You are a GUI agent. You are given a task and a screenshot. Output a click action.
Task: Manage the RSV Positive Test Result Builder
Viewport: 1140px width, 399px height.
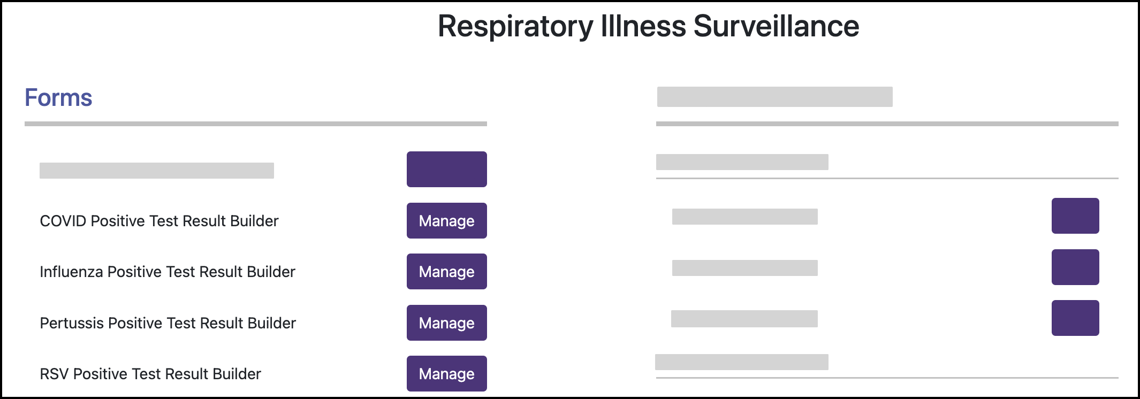click(446, 374)
